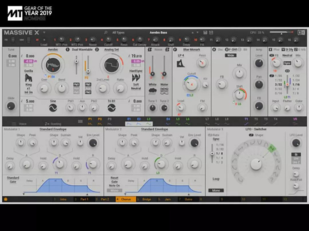
Task: Toggle oscillator 2 PM2 routing button
Action: pyautogui.click(x=88, y=92)
